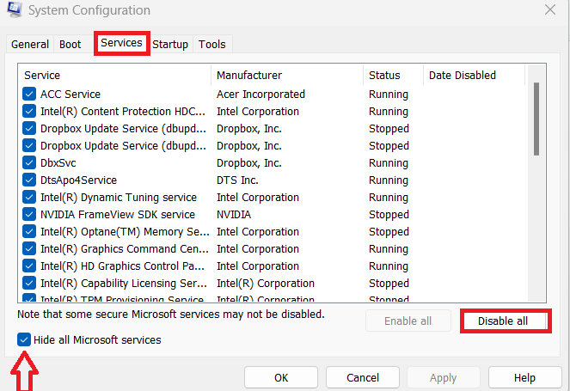
Task: Sort services by Status column header
Action: tap(393, 76)
